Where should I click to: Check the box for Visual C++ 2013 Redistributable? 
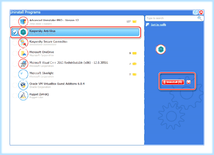15,64
